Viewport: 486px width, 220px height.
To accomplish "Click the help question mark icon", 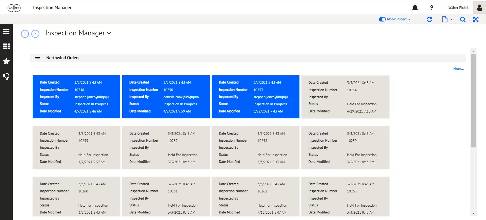I will (432, 8).
